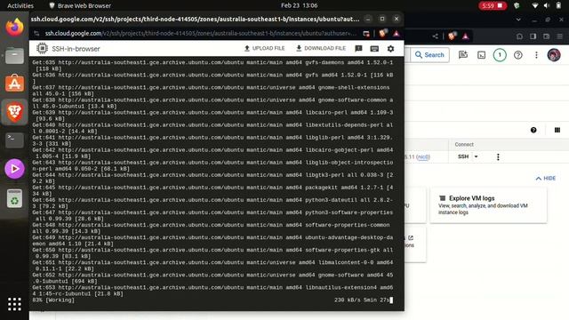This screenshot has height=320, width=569.
Task: Click the SSH-in-browser chip logo
Action: click(x=42, y=48)
